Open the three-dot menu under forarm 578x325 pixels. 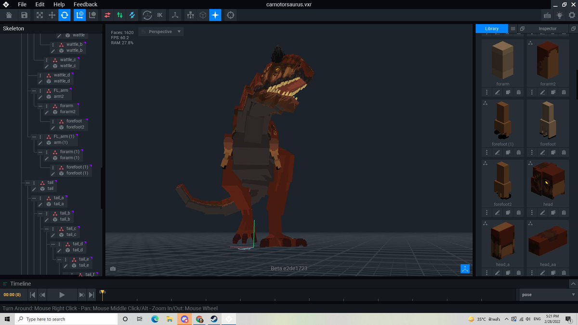487,92
